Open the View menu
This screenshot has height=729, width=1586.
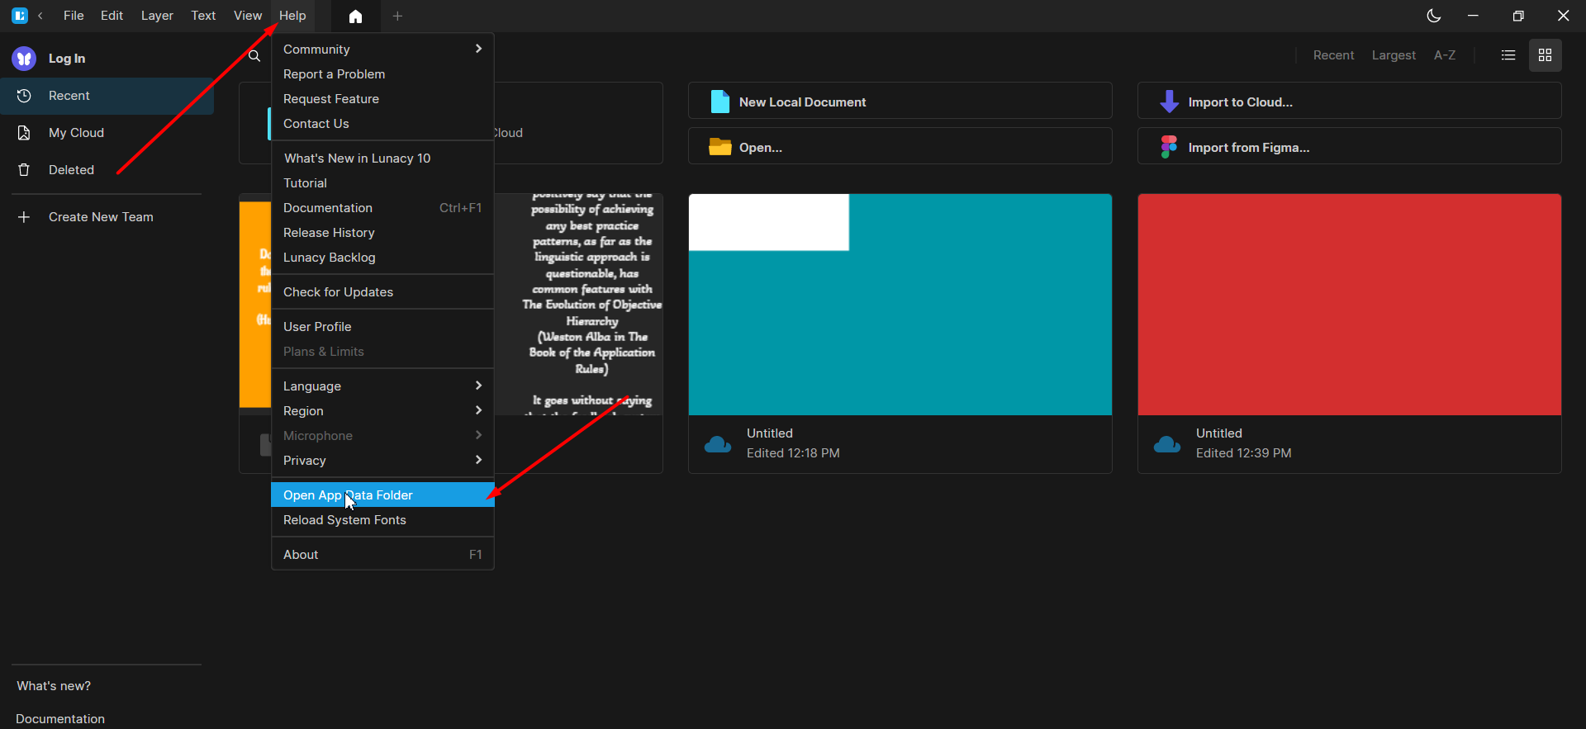pyautogui.click(x=248, y=16)
